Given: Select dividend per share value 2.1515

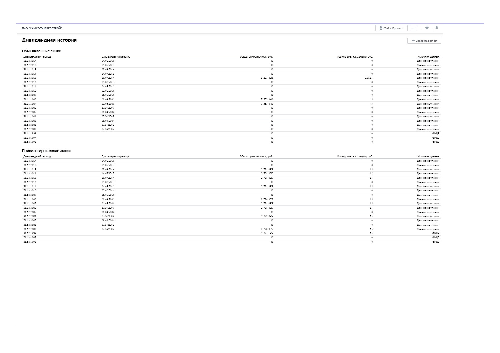Looking at the screenshot, I should click(x=369, y=78).
